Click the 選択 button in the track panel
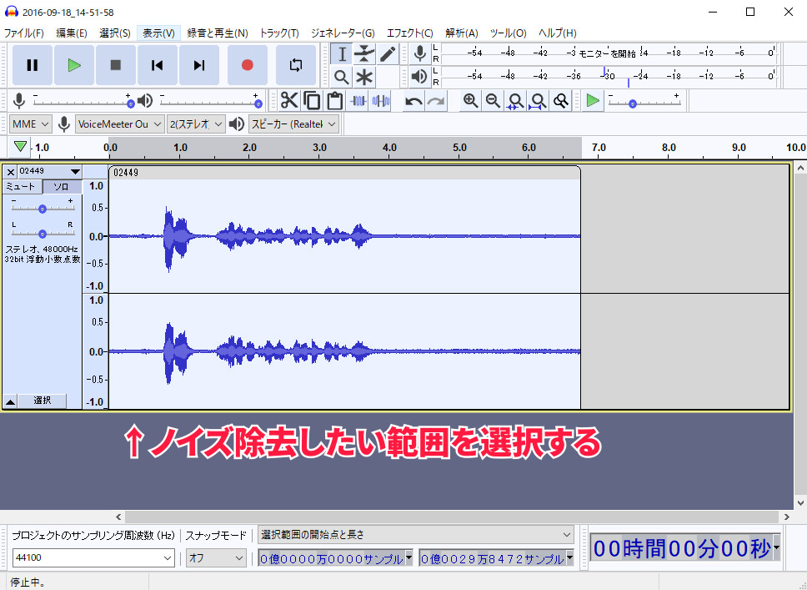This screenshot has height=590, width=807. pos(40,401)
